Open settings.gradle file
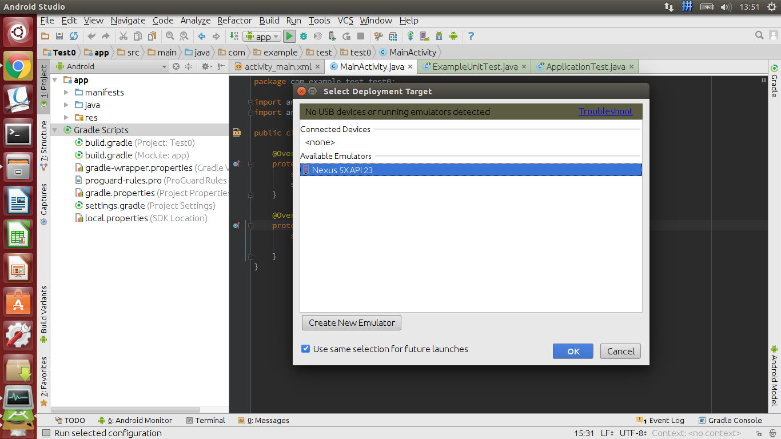This screenshot has height=439, width=781. tap(145, 205)
